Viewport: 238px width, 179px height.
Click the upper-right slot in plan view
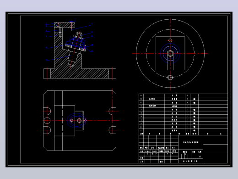pos(113,111)
